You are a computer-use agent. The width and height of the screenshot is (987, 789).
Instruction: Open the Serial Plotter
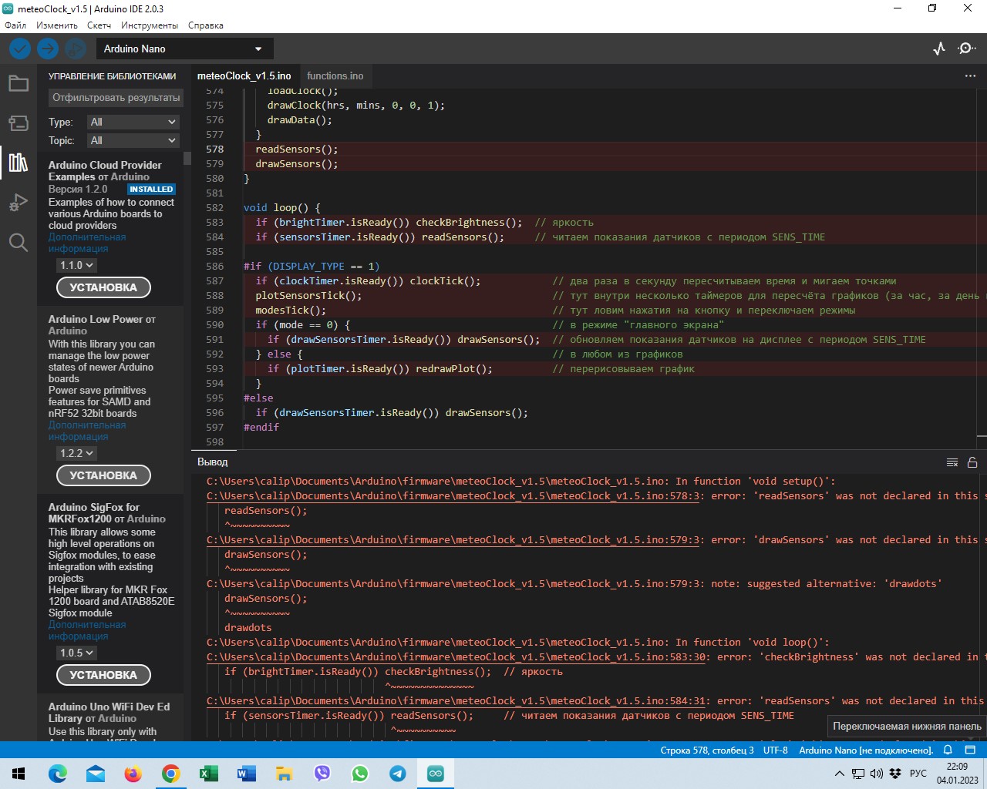click(x=938, y=49)
